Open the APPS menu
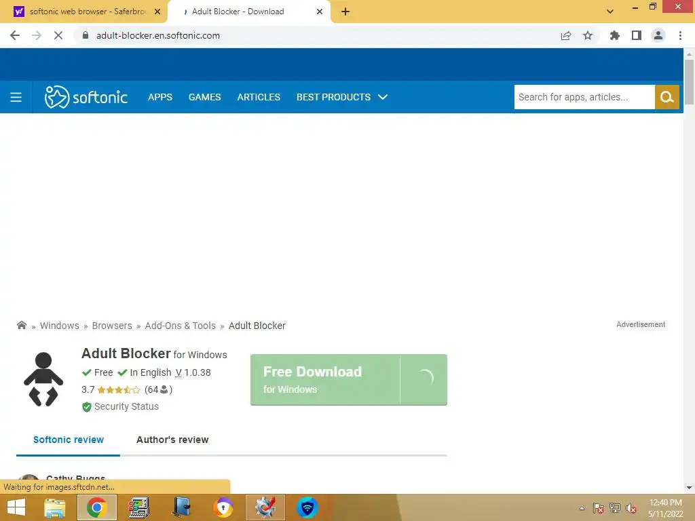Screen dimensions: 695x521 160,97
